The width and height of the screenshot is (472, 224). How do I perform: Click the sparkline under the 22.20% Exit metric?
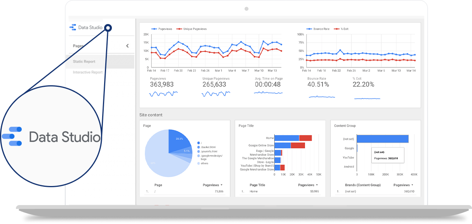coord(367,98)
